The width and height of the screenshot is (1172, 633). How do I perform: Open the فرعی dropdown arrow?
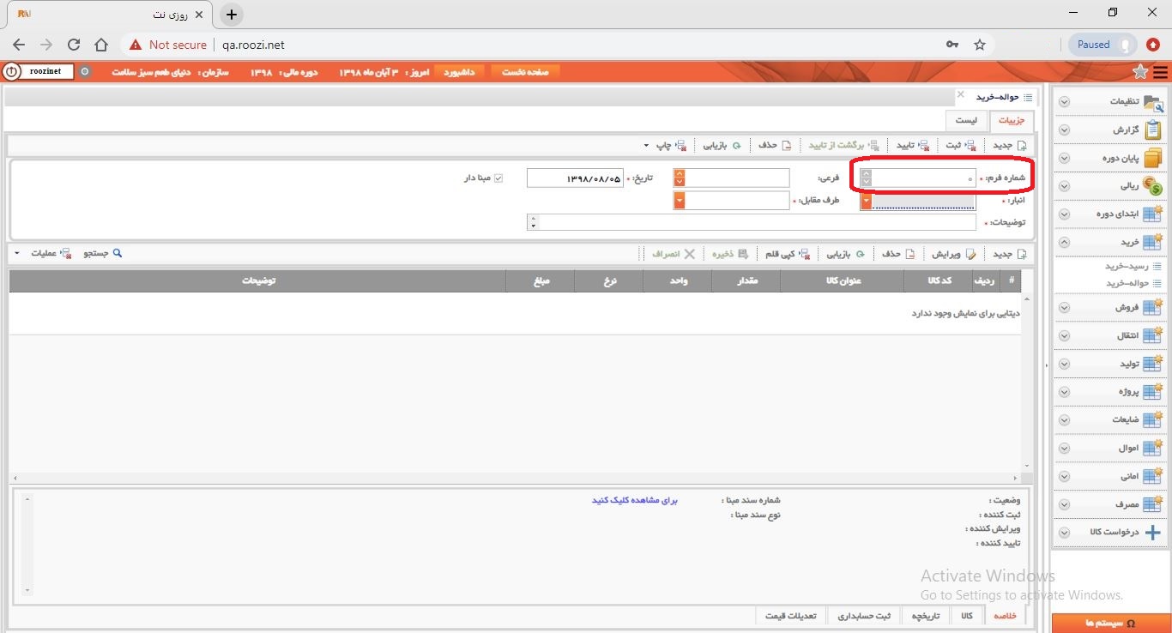tap(680, 178)
